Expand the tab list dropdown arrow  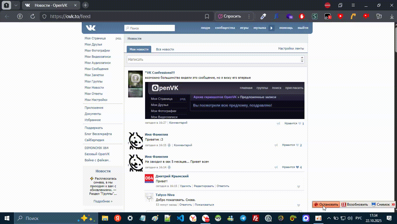16,5
